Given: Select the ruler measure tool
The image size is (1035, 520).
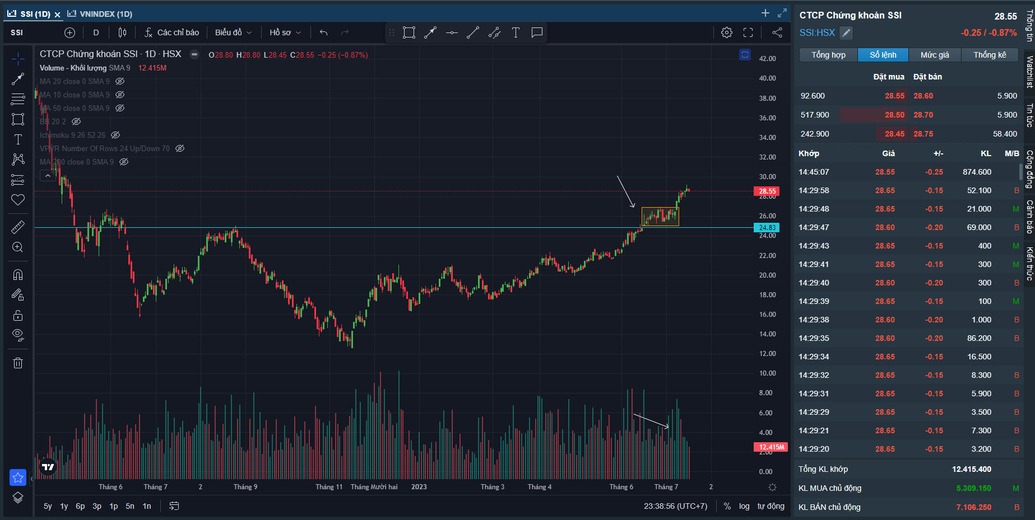Looking at the screenshot, I should click(x=18, y=227).
